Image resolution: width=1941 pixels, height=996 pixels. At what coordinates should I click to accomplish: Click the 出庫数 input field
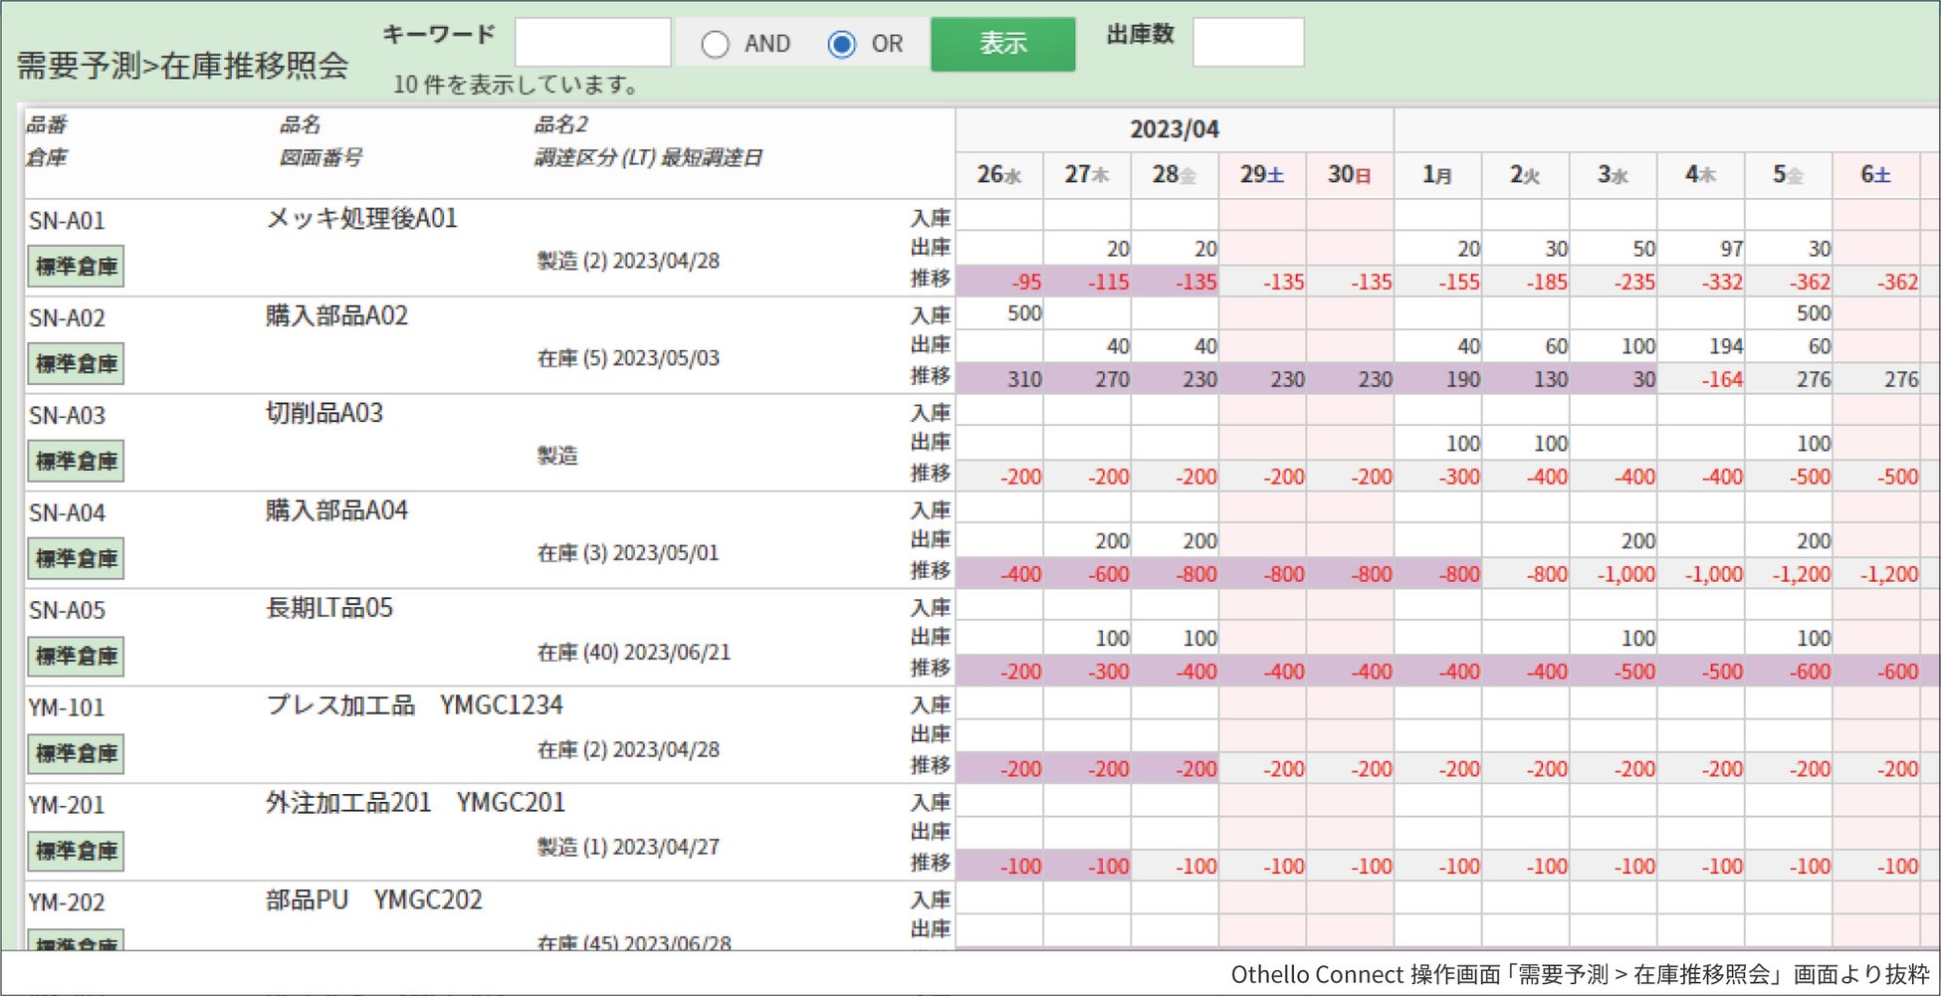[x=1247, y=43]
